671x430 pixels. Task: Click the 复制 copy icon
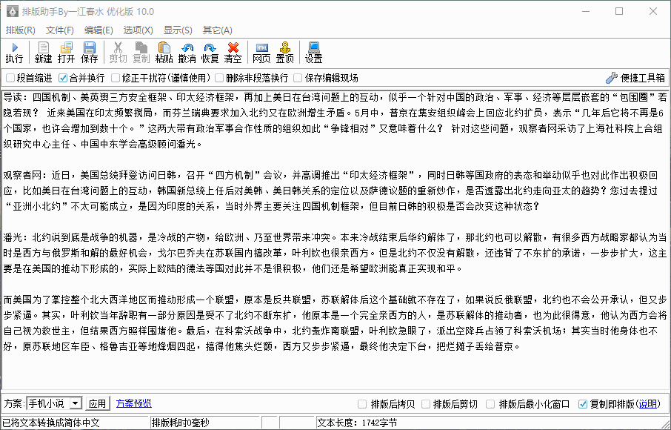[x=141, y=53]
